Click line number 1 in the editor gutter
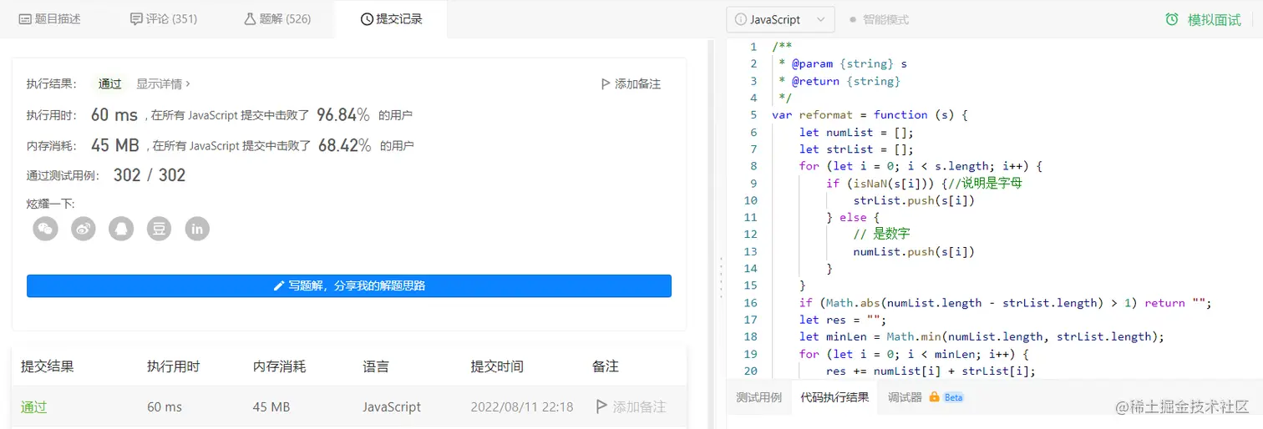 click(x=753, y=47)
